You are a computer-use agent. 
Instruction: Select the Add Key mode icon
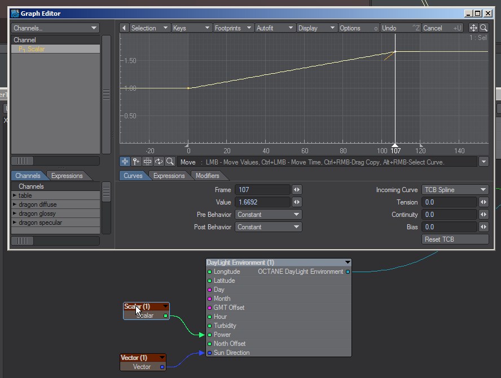[x=136, y=162]
